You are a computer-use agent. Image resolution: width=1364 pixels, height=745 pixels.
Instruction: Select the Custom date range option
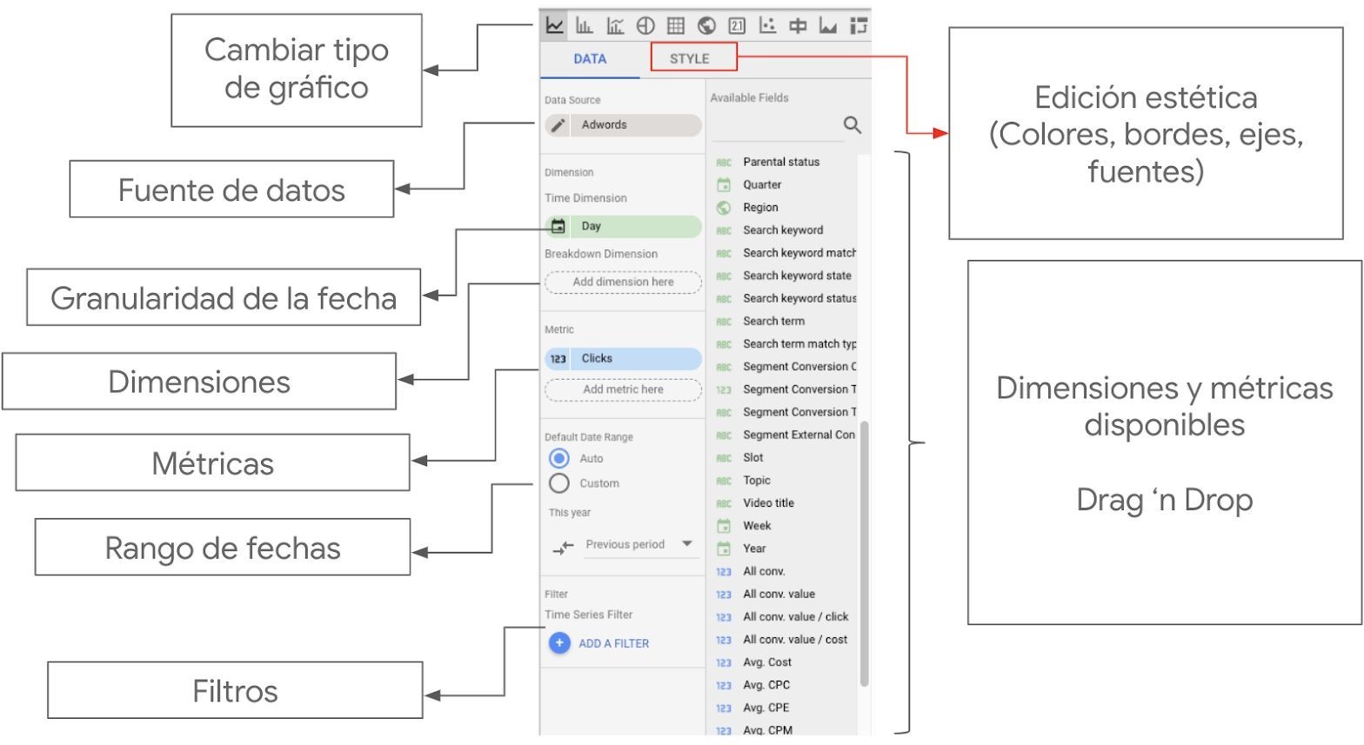coord(559,483)
